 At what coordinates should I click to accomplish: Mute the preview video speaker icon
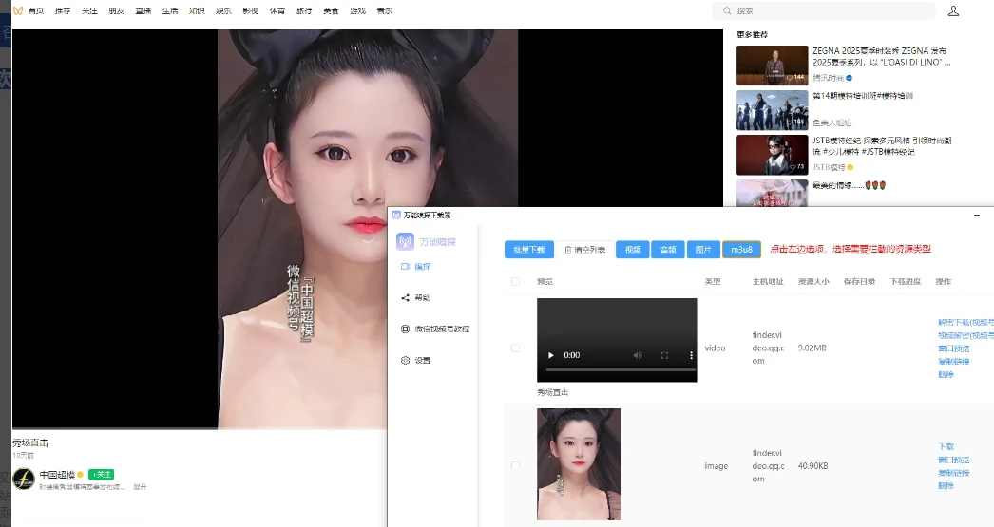click(x=638, y=355)
